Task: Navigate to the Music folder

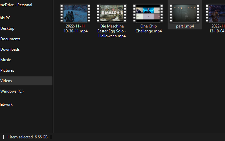Action: click(x=6, y=60)
